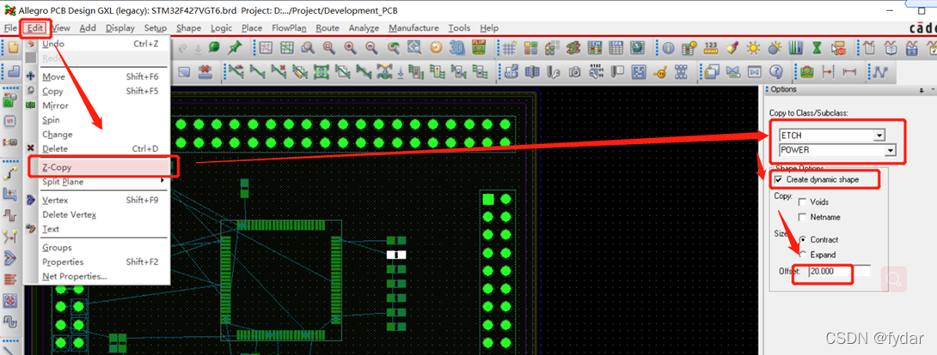The height and width of the screenshot is (355, 937).
Task: Select the Contract size radio button
Action: pyautogui.click(x=802, y=239)
